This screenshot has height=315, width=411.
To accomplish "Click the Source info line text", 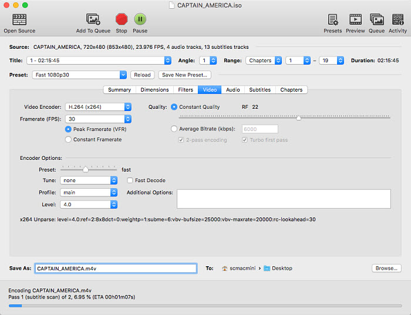I will tap(141, 47).
